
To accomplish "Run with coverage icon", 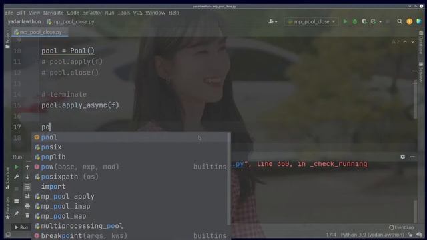I will click(x=364, y=21).
